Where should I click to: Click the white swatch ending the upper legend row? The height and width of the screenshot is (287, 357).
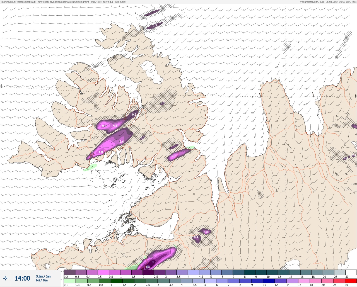[351, 272]
